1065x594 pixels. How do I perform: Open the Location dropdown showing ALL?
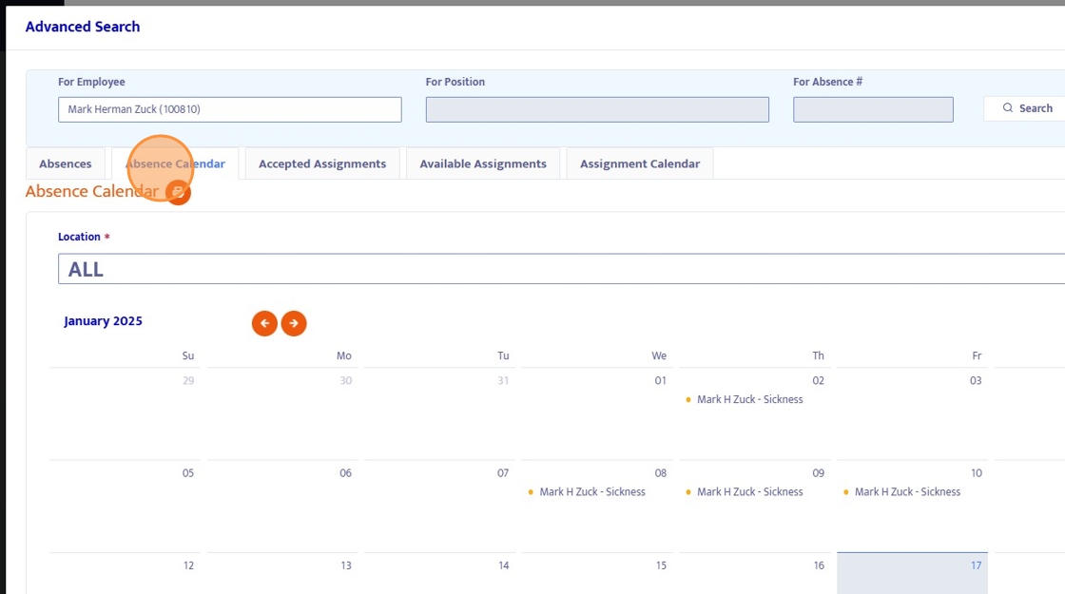point(561,269)
